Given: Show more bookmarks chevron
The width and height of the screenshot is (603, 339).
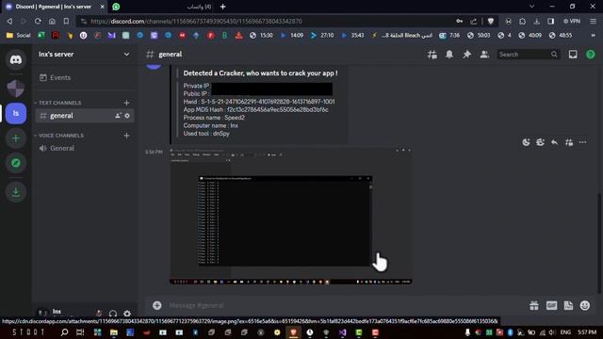Looking at the screenshot, I should [x=594, y=36].
